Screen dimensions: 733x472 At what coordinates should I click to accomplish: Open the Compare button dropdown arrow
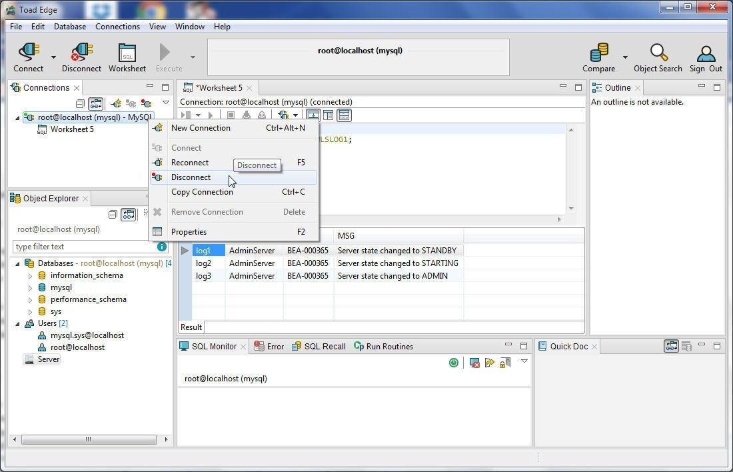click(x=625, y=57)
